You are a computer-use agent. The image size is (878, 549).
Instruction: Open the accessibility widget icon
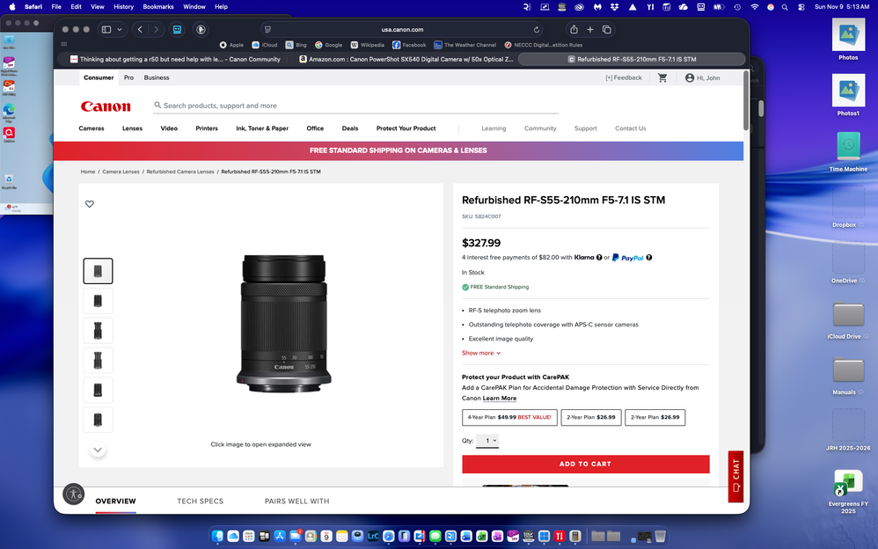(x=74, y=494)
